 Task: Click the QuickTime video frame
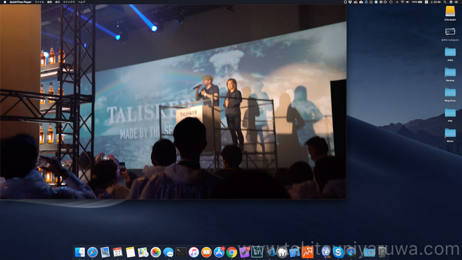[x=173, y=102]
